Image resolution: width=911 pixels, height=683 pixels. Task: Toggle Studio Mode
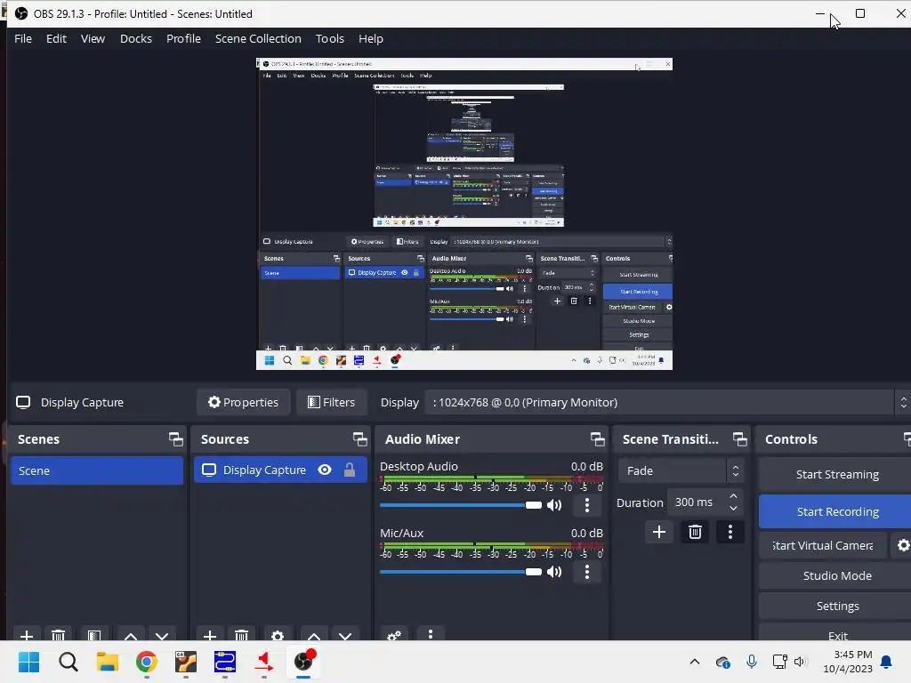836,575
